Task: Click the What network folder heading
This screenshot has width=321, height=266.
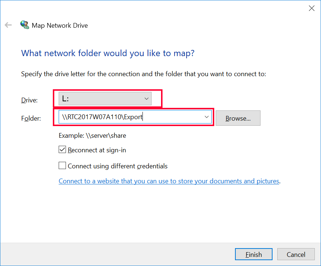Action: pos(108,53)
